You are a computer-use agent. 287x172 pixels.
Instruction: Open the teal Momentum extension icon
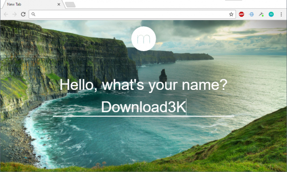click(x=271, y=14)
